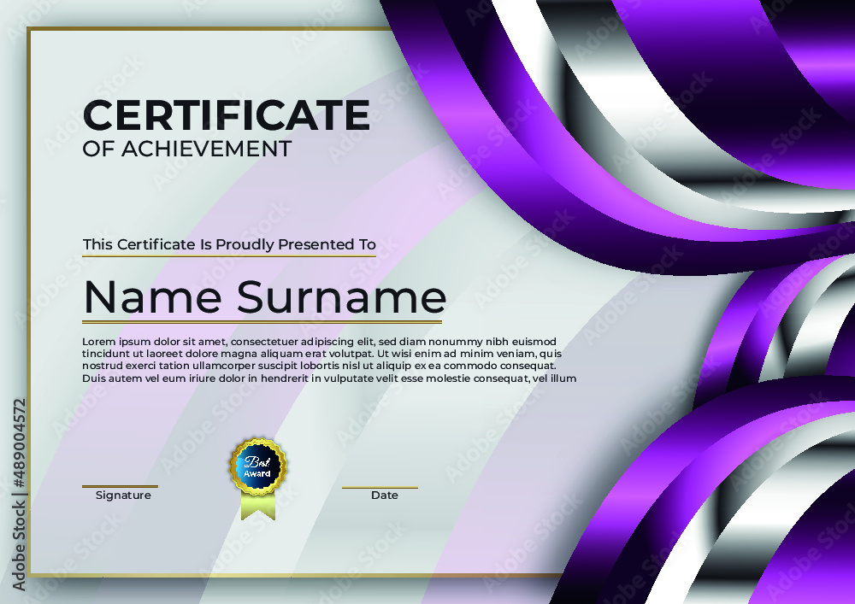Click the Adobe Stock #489004572 vertical label

tap(19, 495)
